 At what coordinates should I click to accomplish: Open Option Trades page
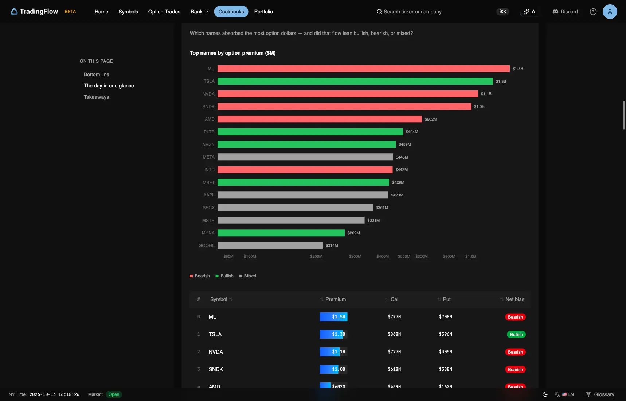pos(164,12)
